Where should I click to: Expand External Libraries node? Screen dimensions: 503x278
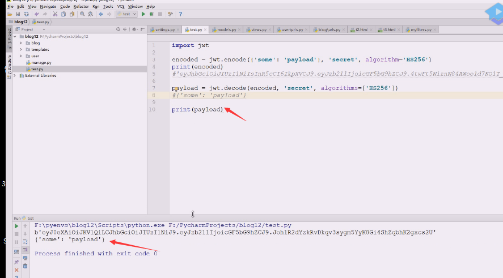click(15, 75)
